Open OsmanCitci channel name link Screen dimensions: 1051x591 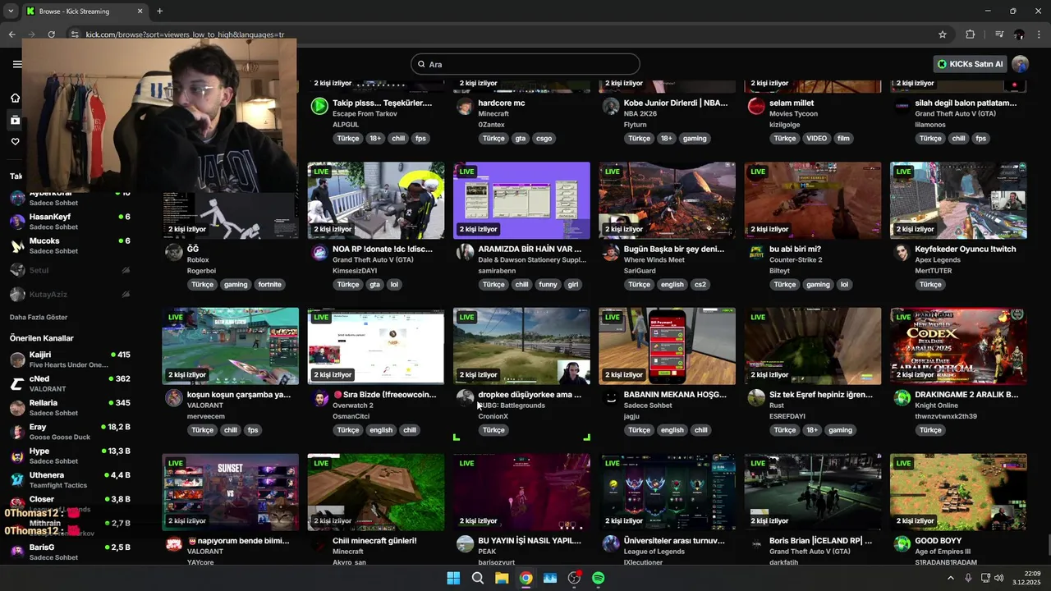pyautogui.click(x=351, y=416)
